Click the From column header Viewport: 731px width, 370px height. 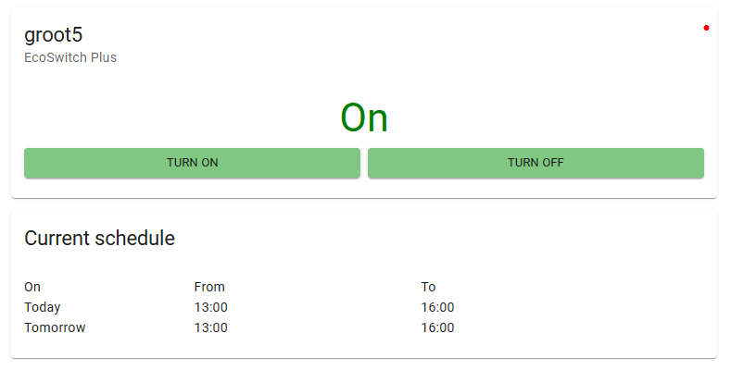209,287
